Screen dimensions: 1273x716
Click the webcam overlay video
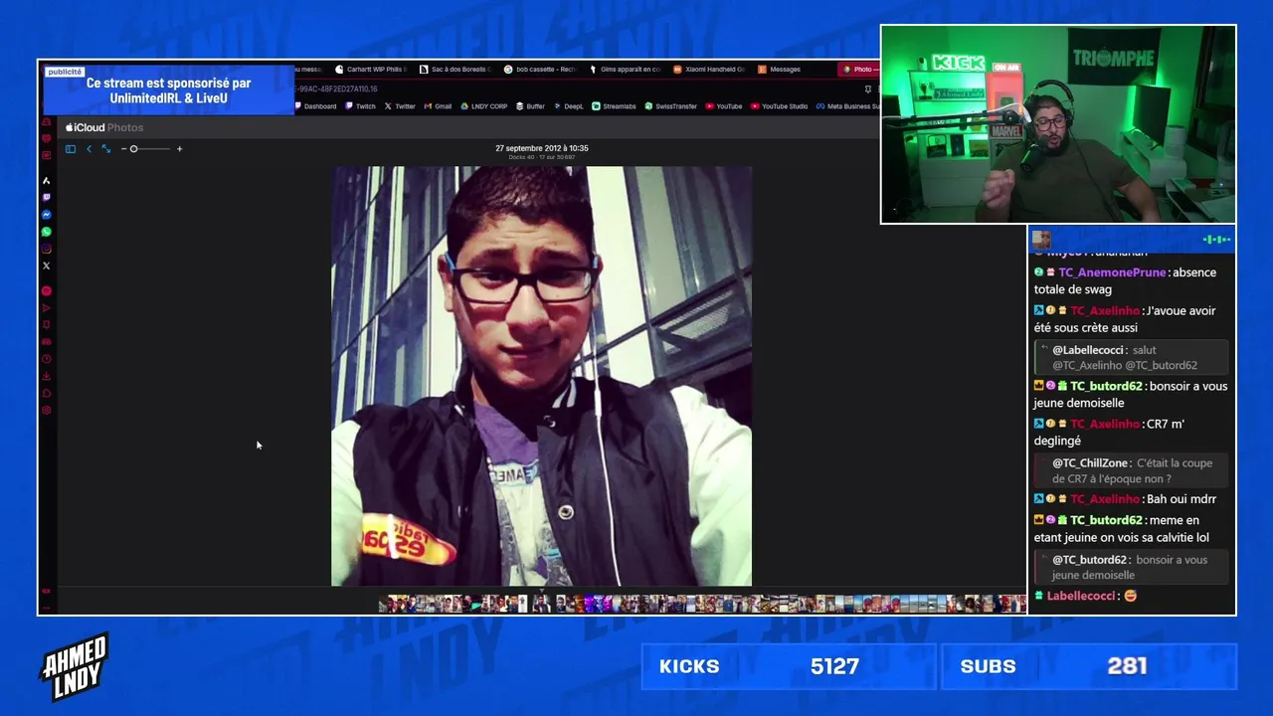(x=1058, y=124)
